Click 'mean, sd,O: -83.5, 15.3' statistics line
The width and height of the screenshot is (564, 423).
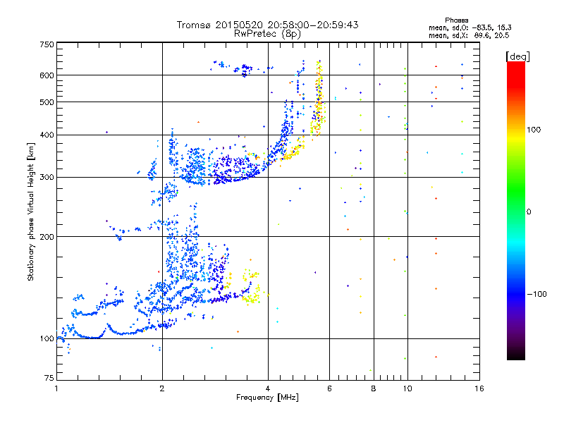(x=470, y=27)
